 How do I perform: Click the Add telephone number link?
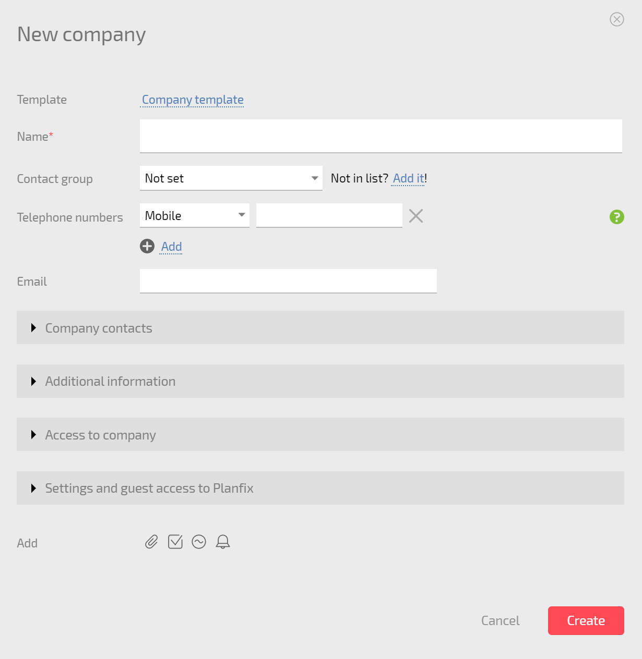click(x=171, y=247)
